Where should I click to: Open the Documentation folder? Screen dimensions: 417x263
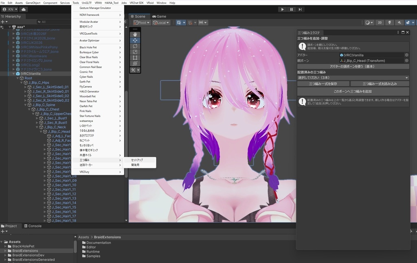(x=97, y=243)
